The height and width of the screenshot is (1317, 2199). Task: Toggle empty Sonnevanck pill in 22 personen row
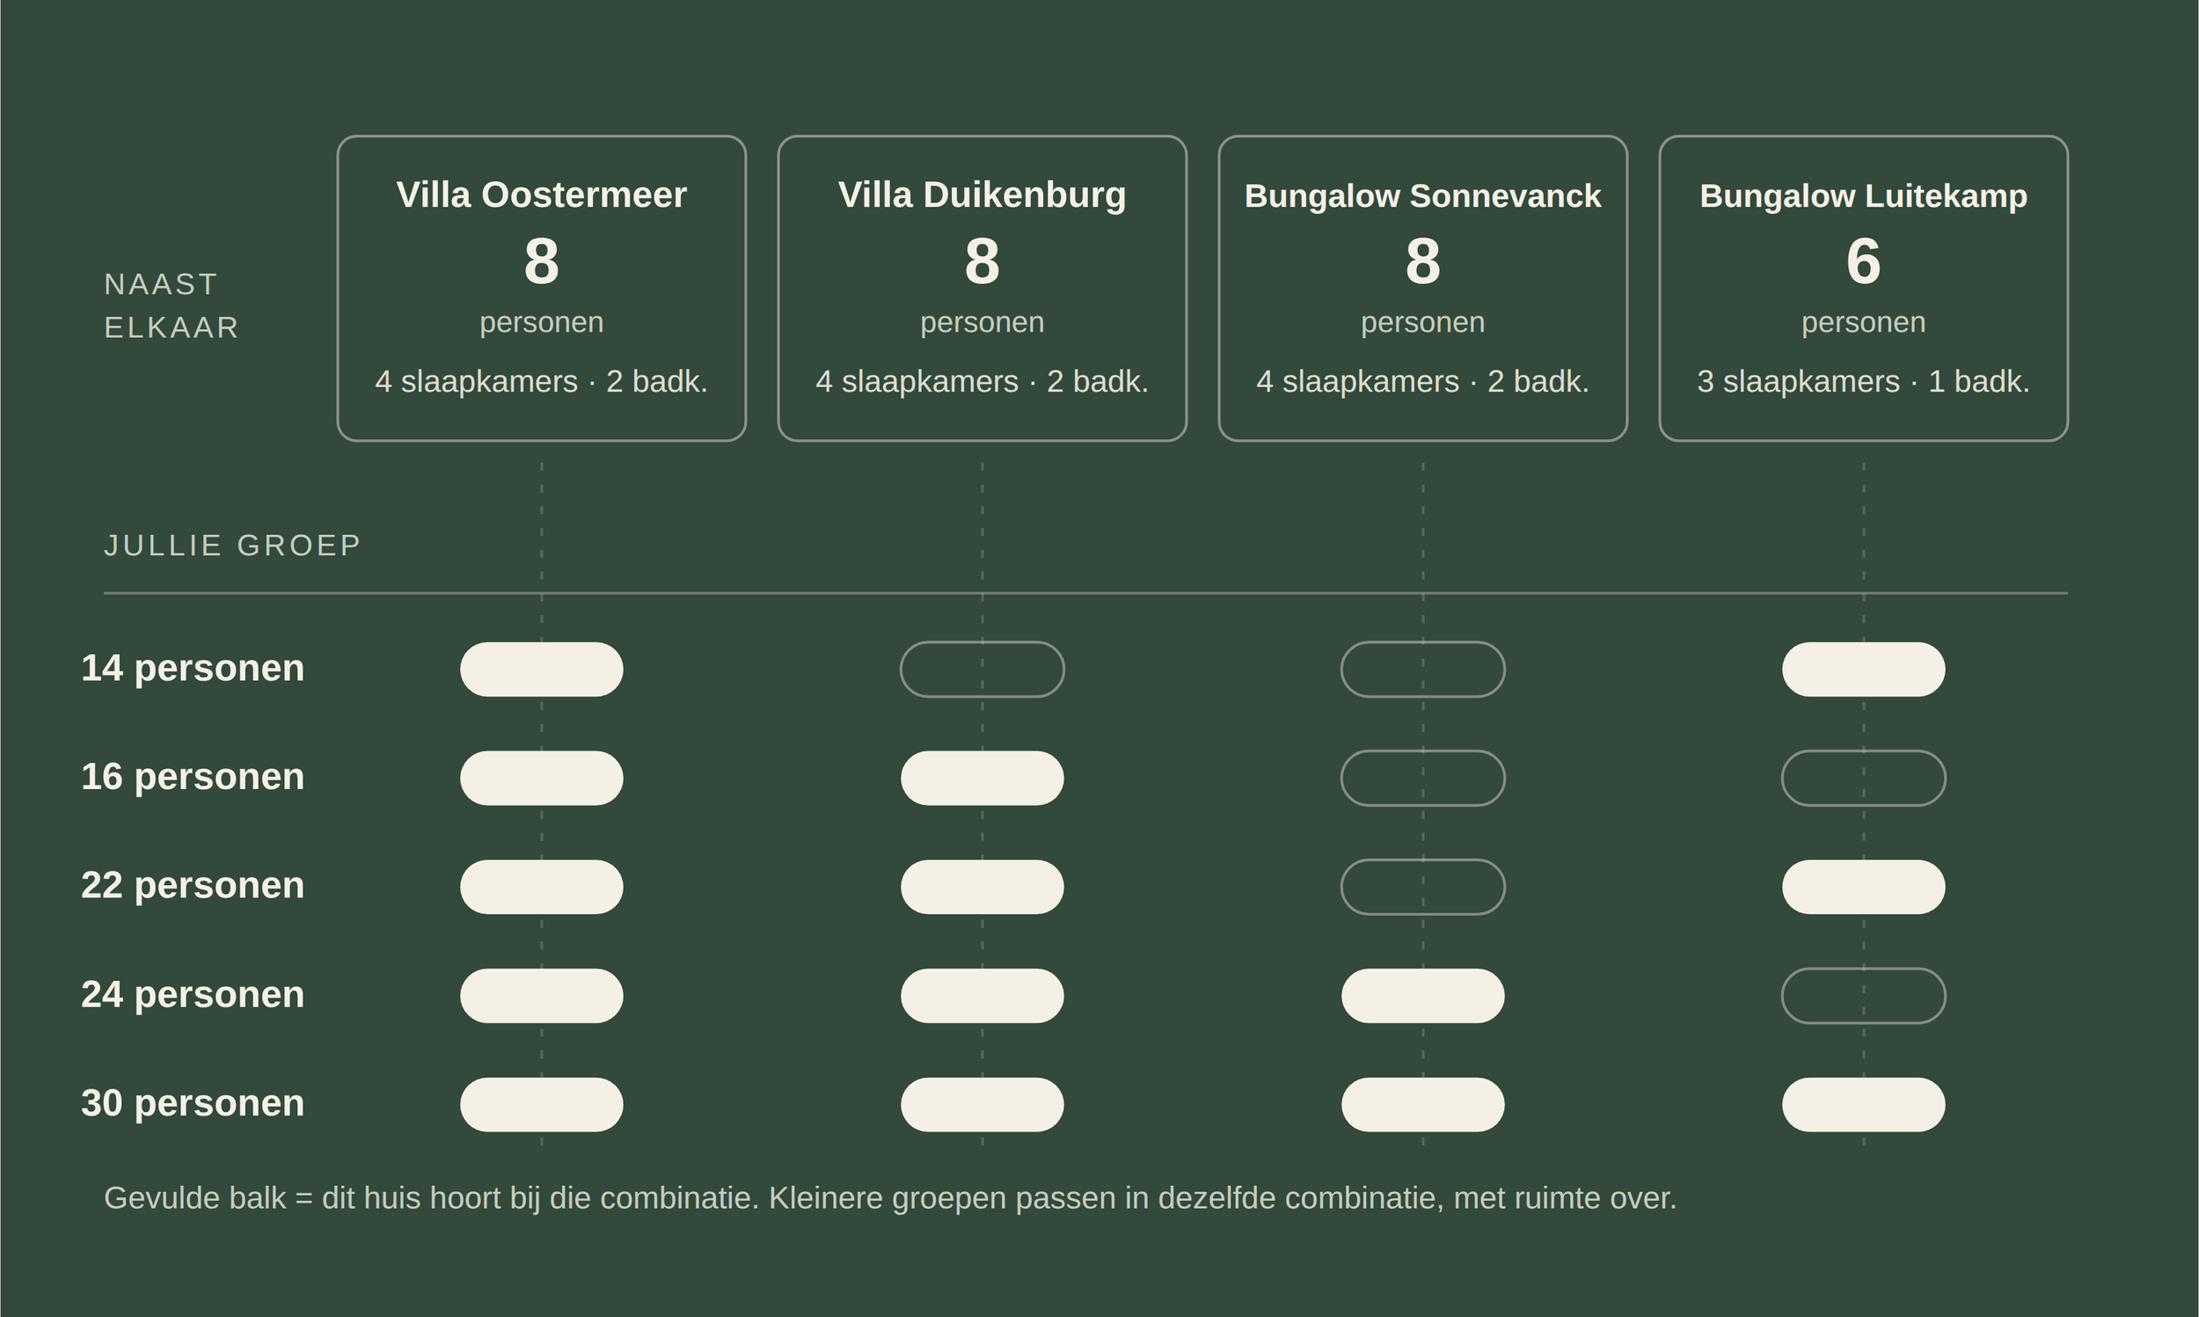[1423, 887]
